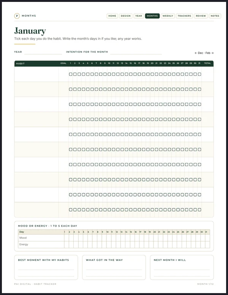228x295 pixels.
Task: Go to previous month Dec link
Action: [x=199, y=53]
